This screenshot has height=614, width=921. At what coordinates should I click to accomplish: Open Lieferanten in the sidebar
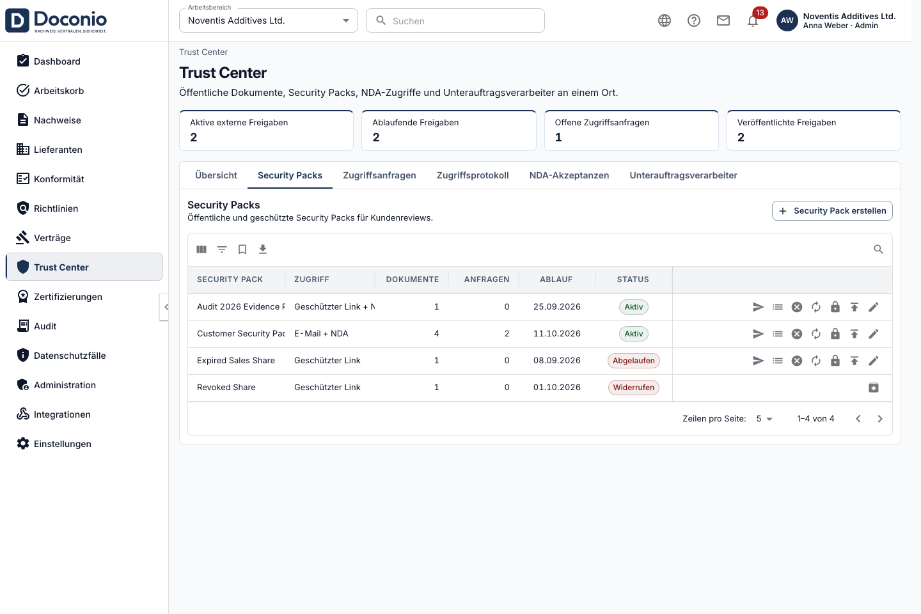(x=84, y=150)
